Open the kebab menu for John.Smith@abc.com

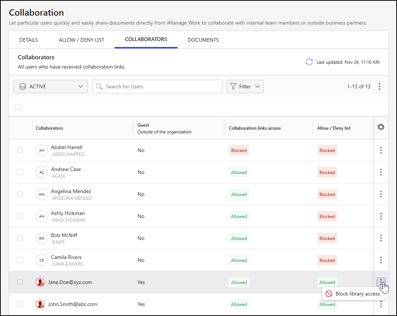[x=381, y=304]
